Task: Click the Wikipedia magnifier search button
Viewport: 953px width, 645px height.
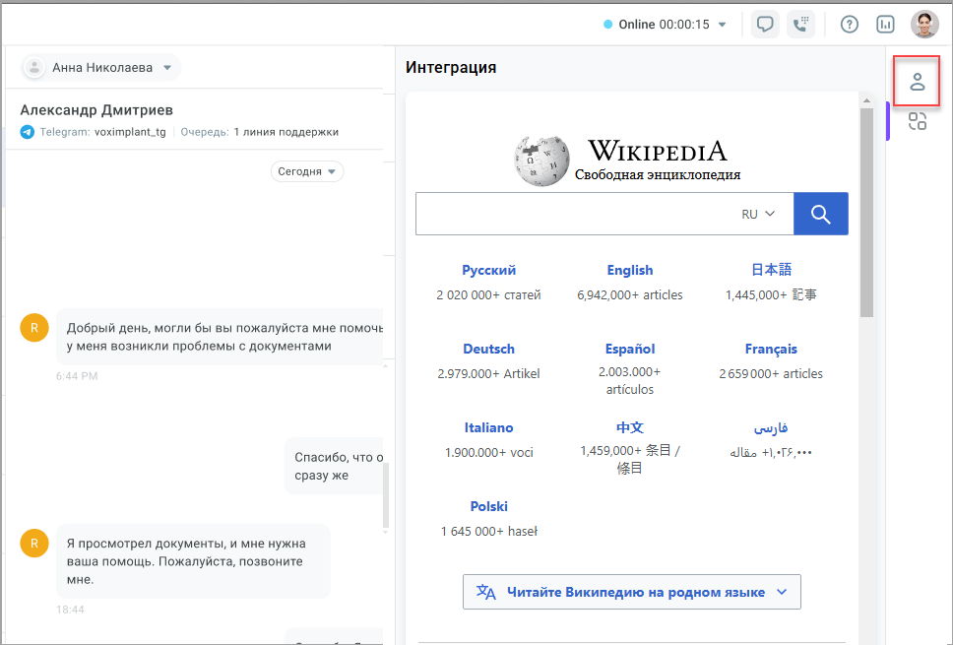Action: click(x=820, y=214)
